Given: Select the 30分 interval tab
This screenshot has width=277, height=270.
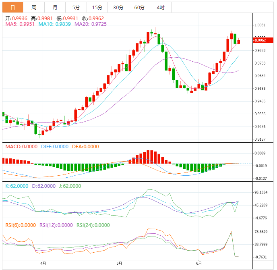Looking at the screenshot, I should tap(118, 8).
